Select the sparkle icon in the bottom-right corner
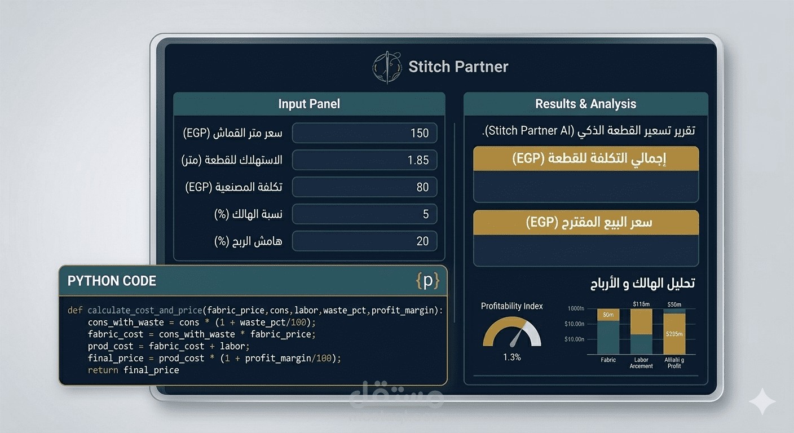The image size is (794, 433). coord(763,401)
